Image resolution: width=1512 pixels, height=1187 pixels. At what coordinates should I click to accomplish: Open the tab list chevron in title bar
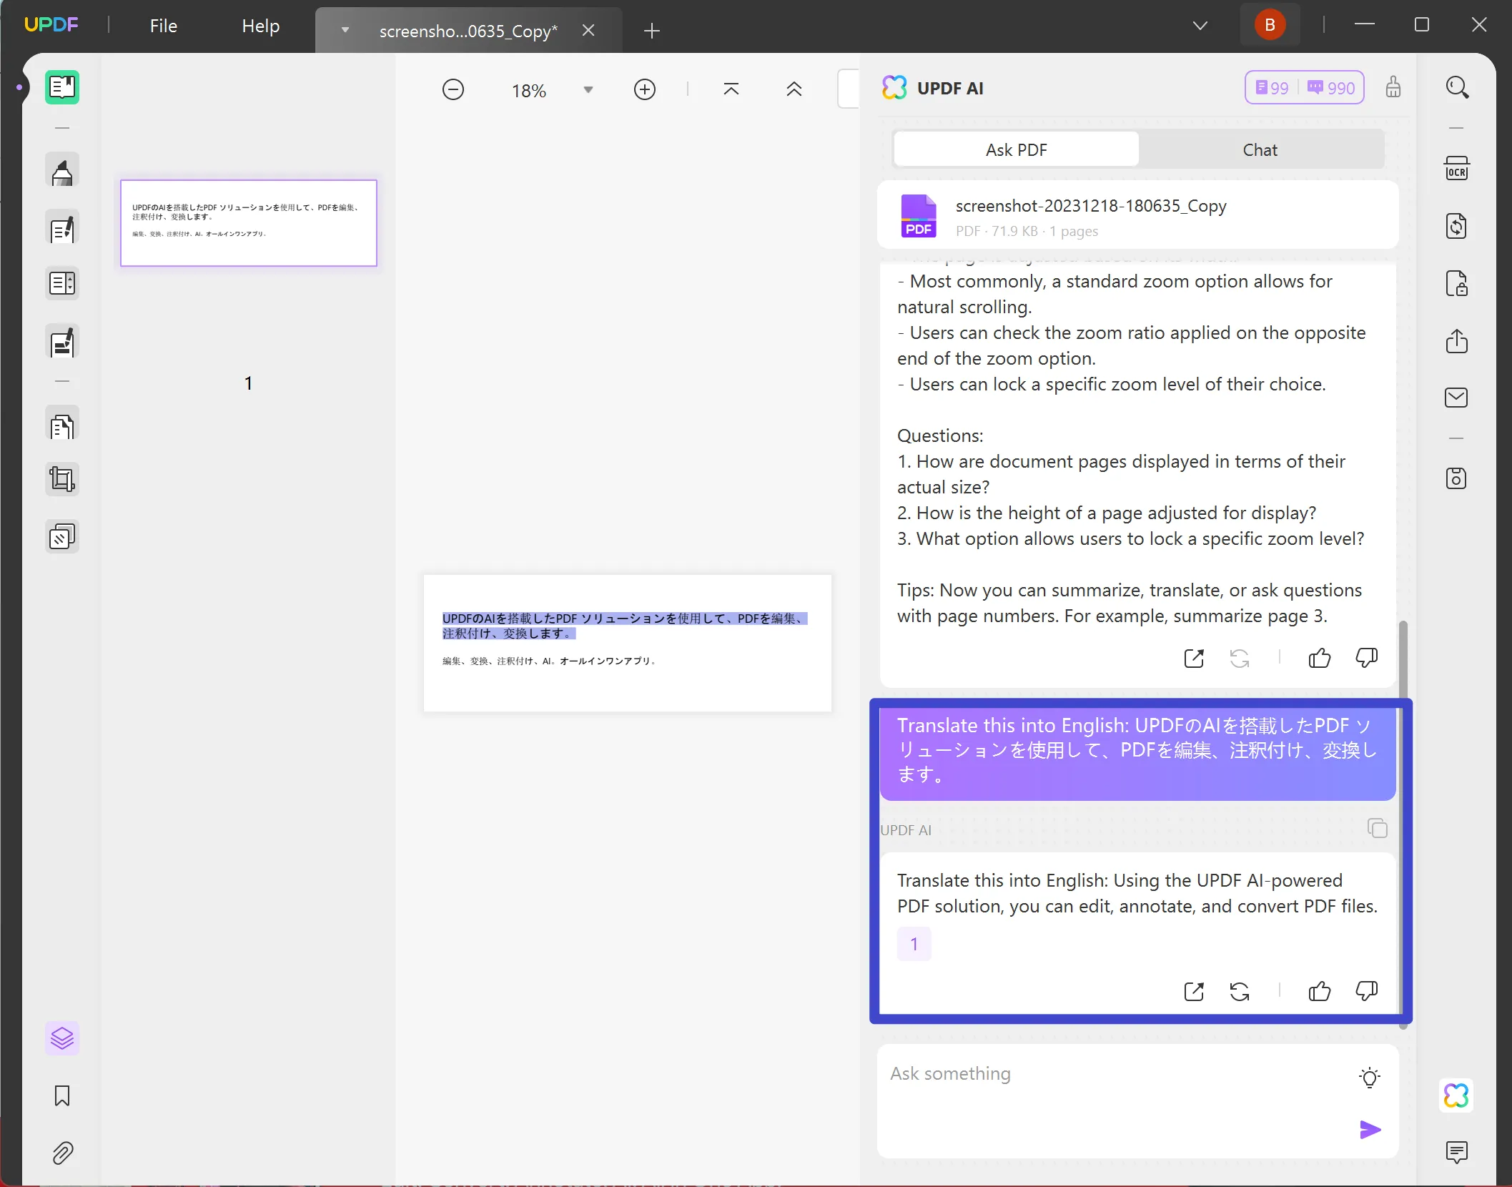tap(1200, 26)
